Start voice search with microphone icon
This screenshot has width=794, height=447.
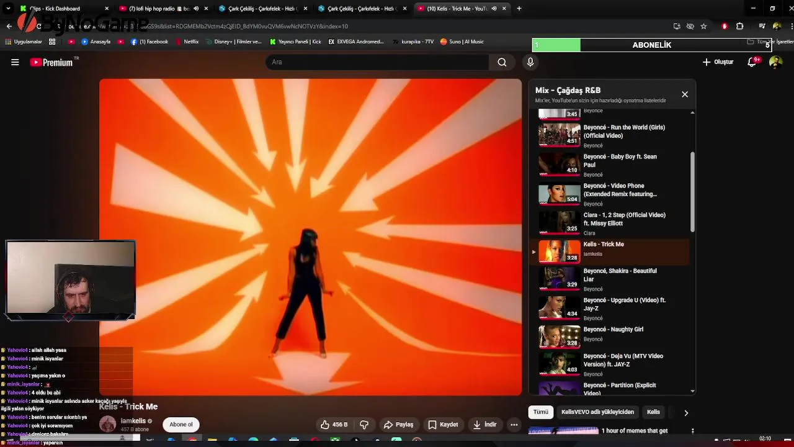click(x=530, y=62)
